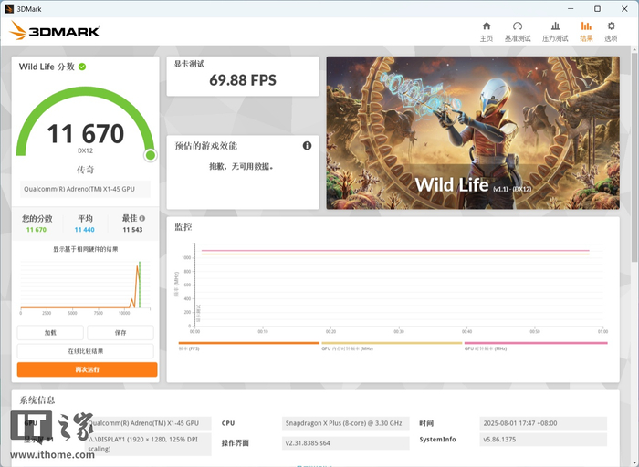The image size is (639, 467).
Task: Click the 加载 load button
Action: 50,333
